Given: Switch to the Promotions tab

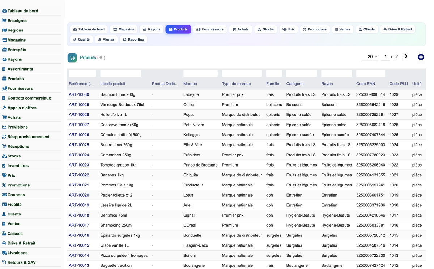Looking at the screenshot, I should click(315, 29).
